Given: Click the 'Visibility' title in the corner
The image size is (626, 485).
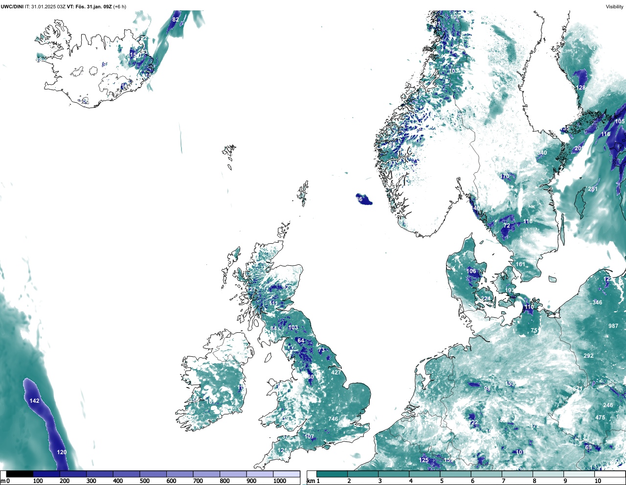Looking at the screenshot, I should (x=615, y=6).
